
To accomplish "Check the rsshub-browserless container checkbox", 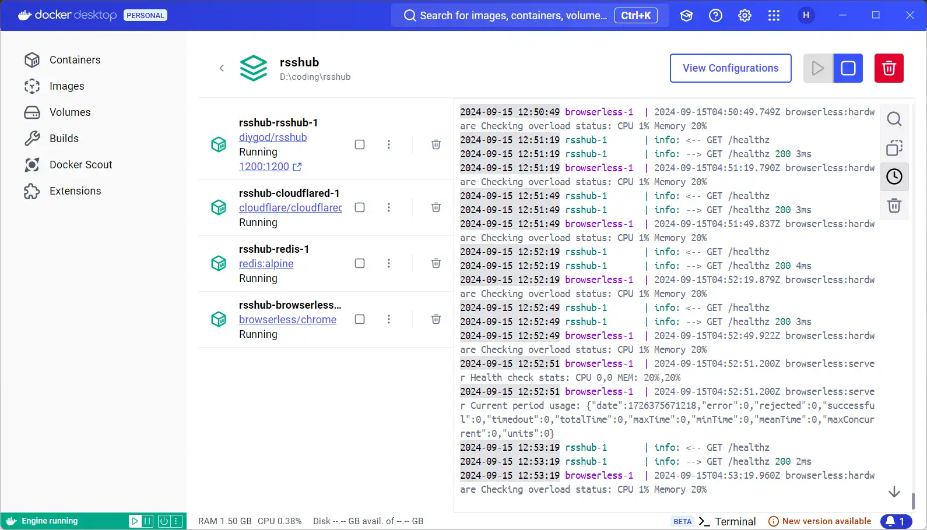I will 360,319.
